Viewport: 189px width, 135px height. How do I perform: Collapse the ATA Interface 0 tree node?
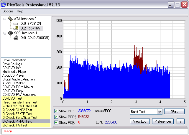tap(5, 19)
